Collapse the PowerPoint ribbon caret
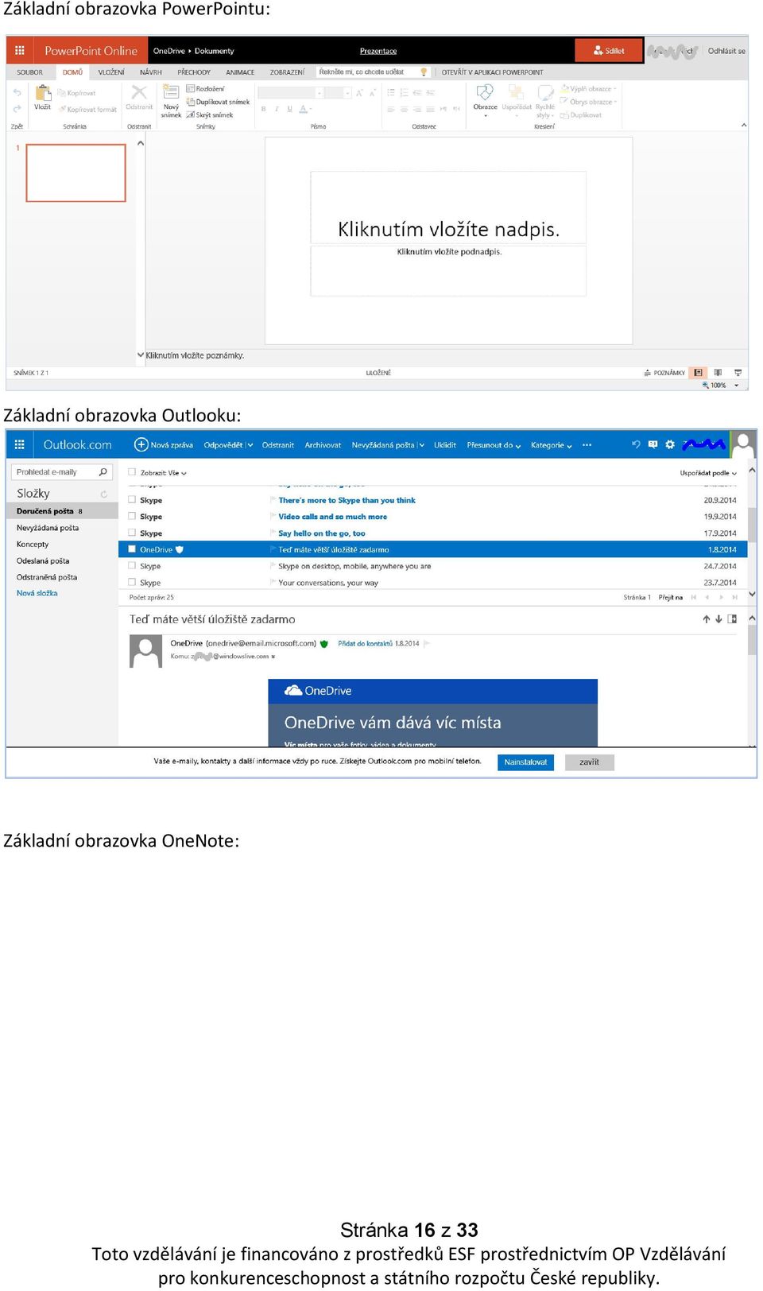 coord(743,125)
